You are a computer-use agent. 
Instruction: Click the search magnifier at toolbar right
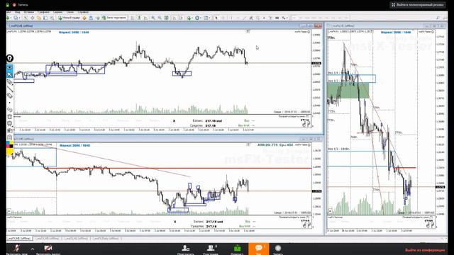(x=438, y=18)
